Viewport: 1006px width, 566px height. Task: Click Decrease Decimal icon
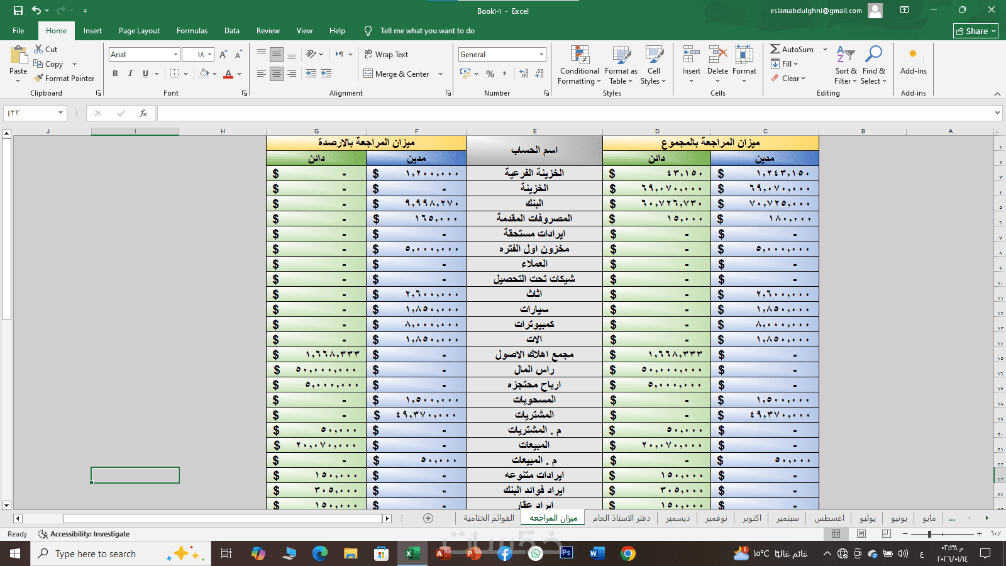tap(539, 74)
